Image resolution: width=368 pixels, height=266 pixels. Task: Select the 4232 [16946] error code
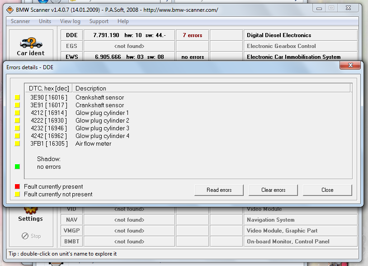49,128
